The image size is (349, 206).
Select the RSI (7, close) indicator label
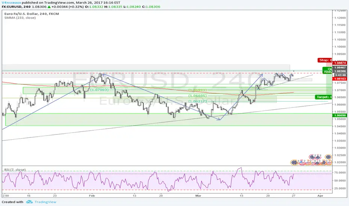(15, 170)
